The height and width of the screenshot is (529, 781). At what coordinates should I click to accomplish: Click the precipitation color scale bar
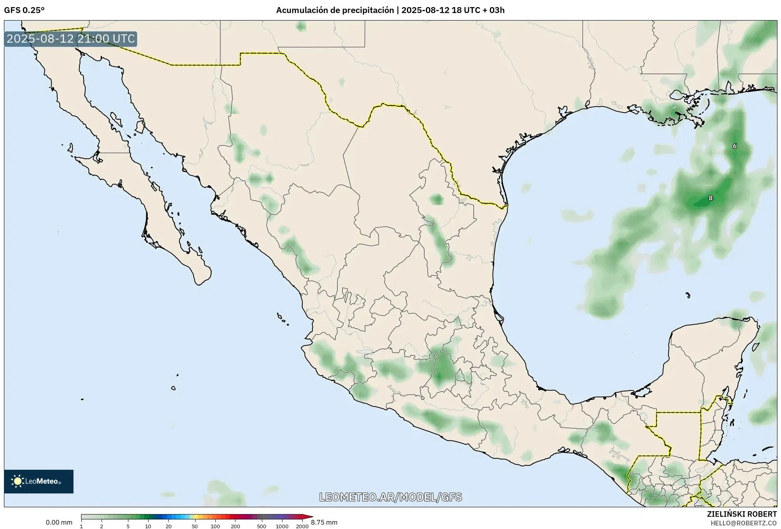[x=197, y=516]
